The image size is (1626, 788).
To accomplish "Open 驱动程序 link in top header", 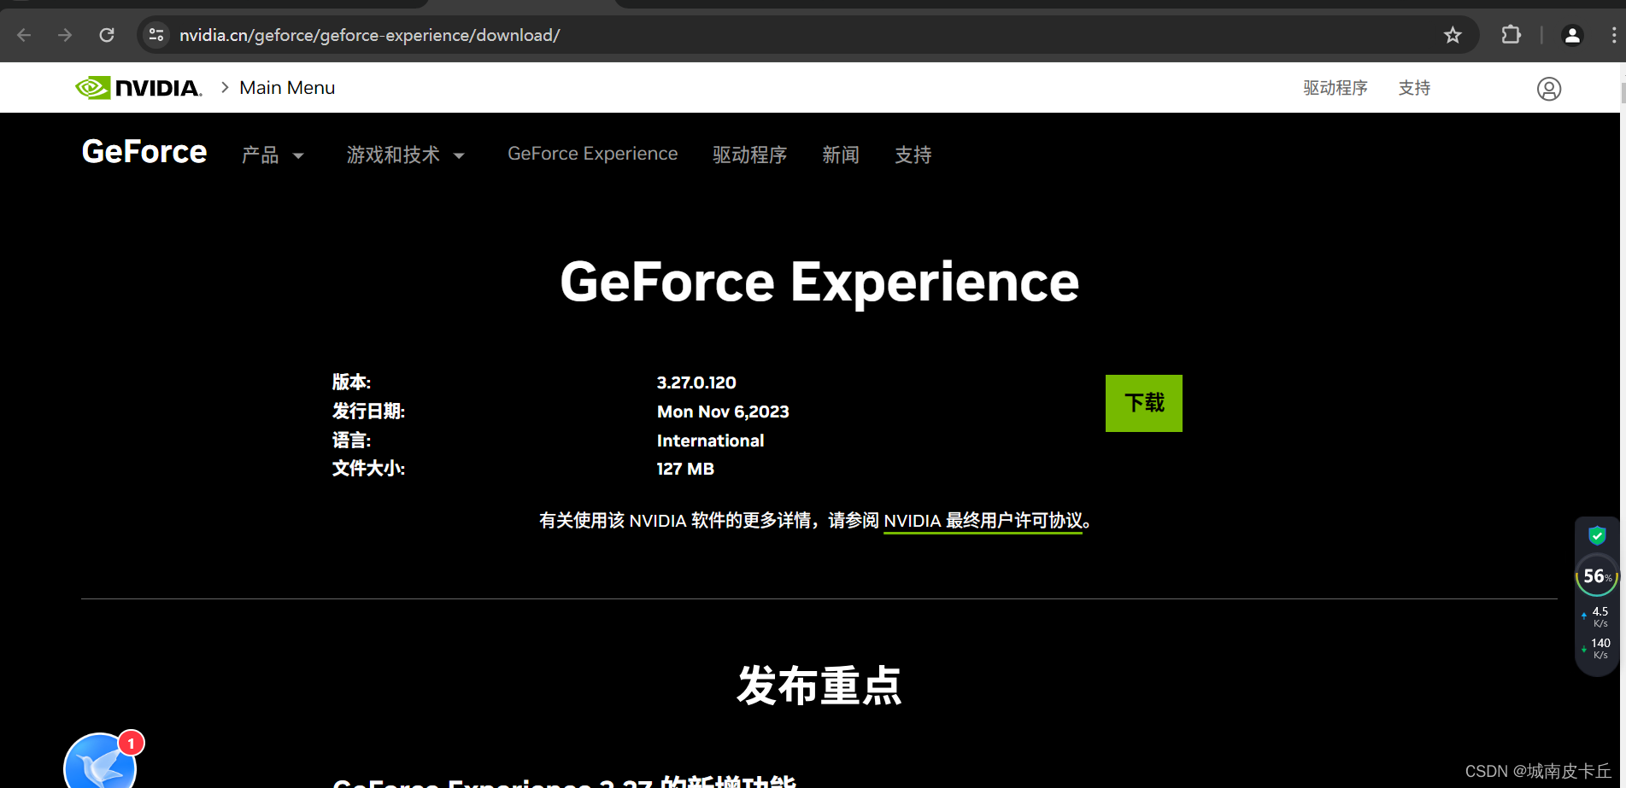I will coord(1335,88).
